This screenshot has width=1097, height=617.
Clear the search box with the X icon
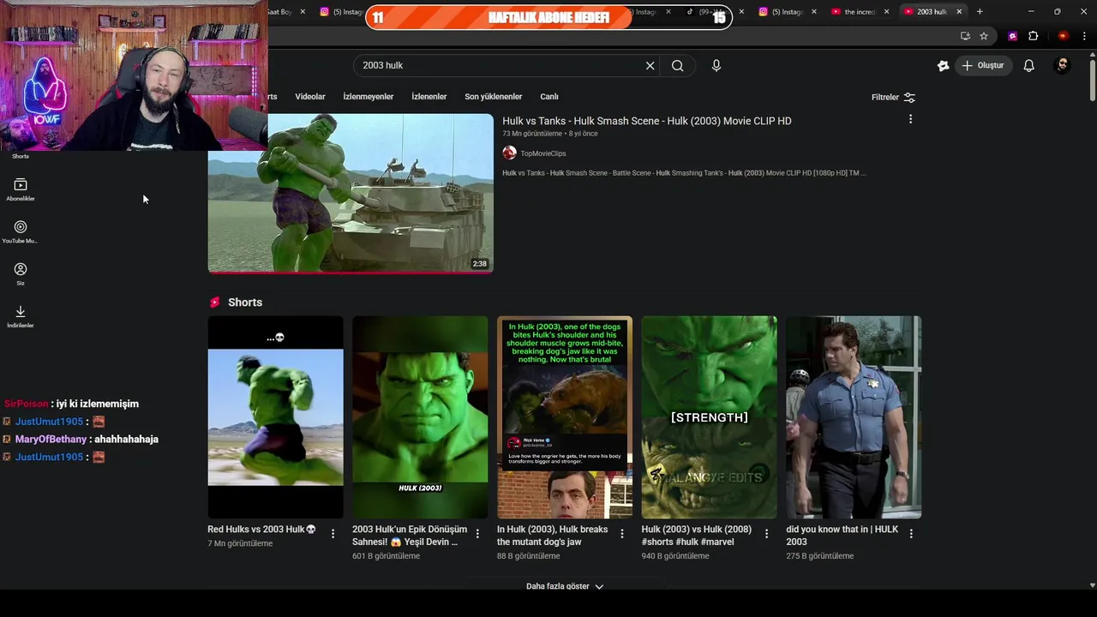click(650, 66)
